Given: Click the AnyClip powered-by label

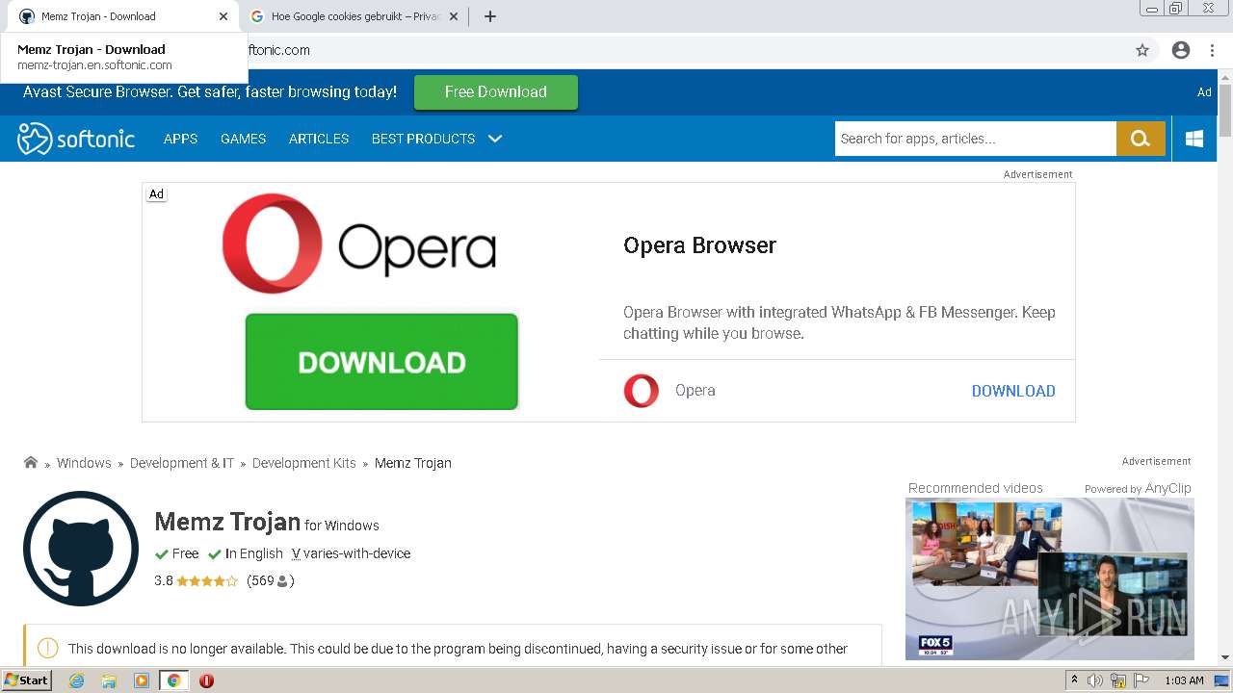Looking at the screenshot, I should (1139, 488).
